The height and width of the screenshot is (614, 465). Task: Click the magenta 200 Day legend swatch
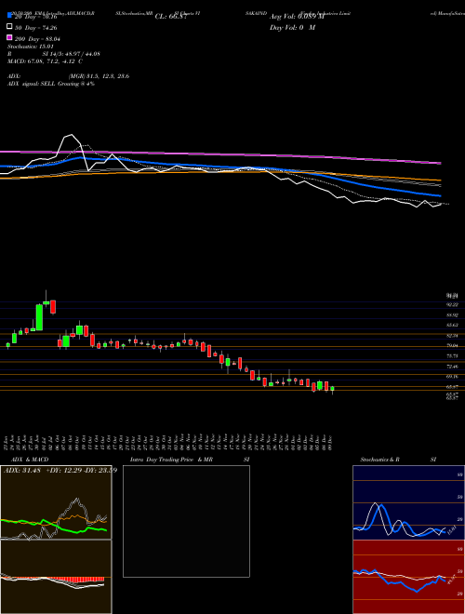click(x=10, y=37)
